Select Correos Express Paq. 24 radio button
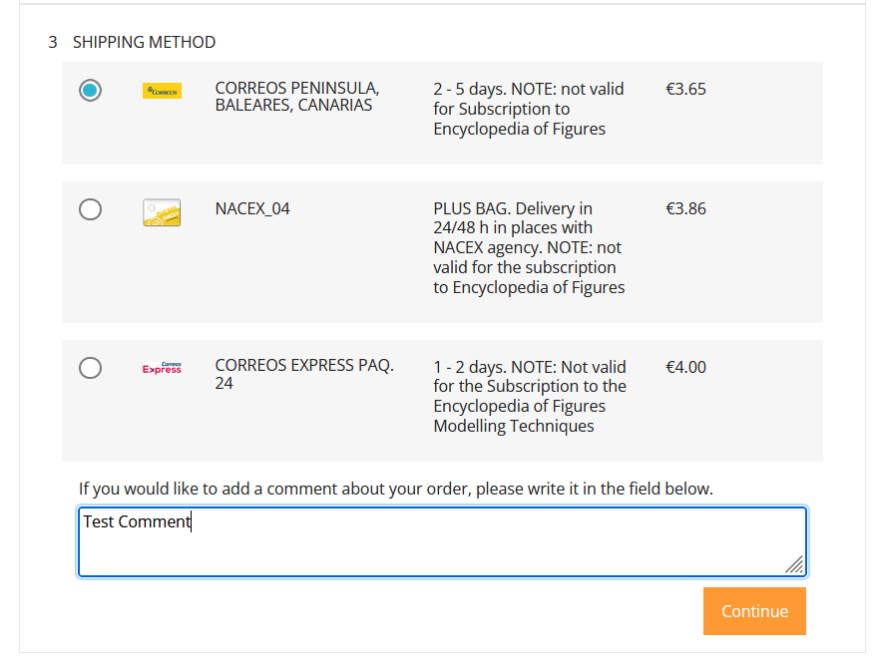The height and width of the screenshot is (668, 879). pos(90,368)
